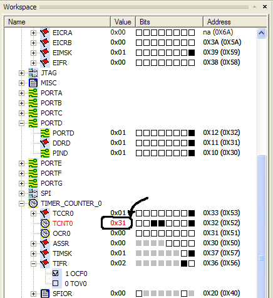
Task: Select the TCNT0 value 0x31
Action: point(118,223)
